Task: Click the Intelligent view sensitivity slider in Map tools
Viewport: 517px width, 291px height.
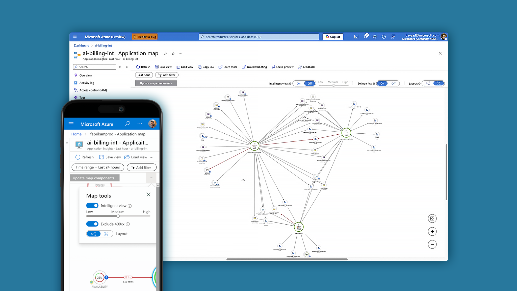Action: [x=118, y=216]
